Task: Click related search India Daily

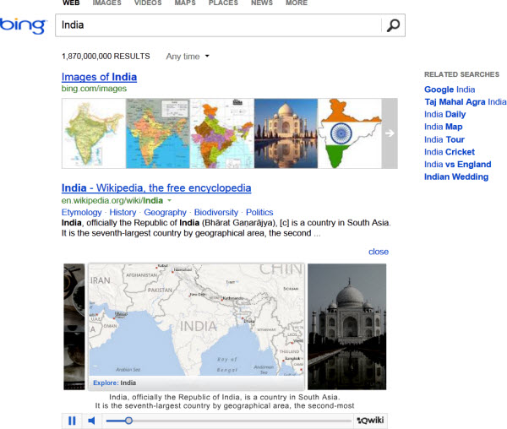Action: (445, 114)
